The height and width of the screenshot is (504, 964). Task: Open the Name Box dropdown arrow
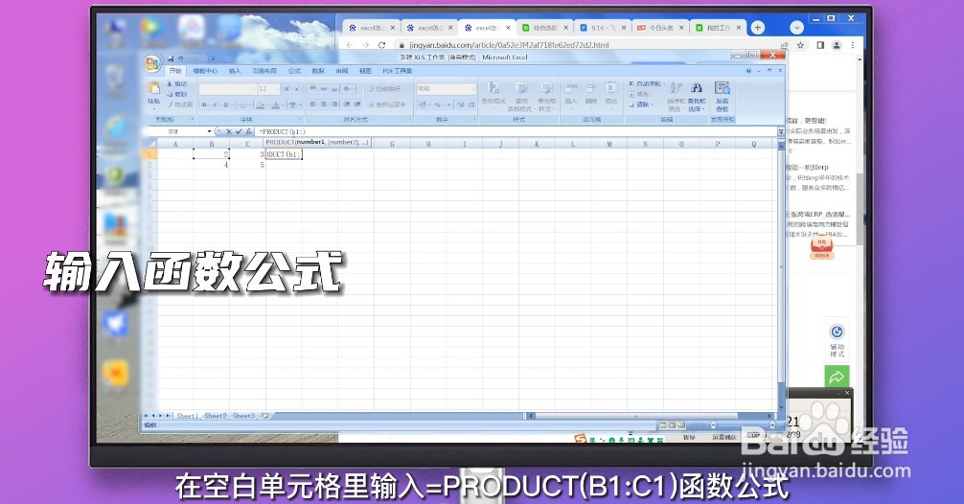pos(209,131)
